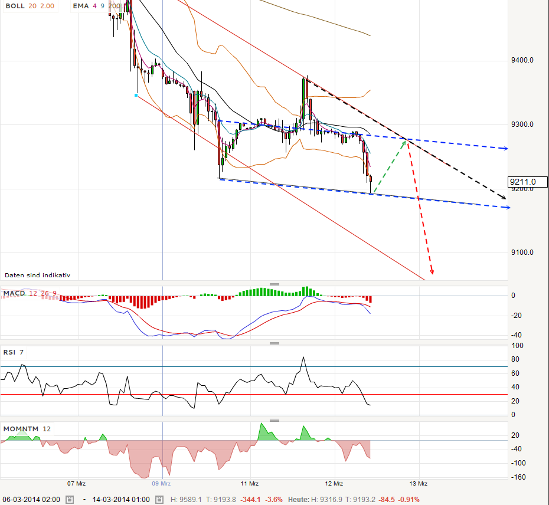This screenshot has height=505, width=549.
Task: Click the 9400.0 price axis label
Action: 522,60
